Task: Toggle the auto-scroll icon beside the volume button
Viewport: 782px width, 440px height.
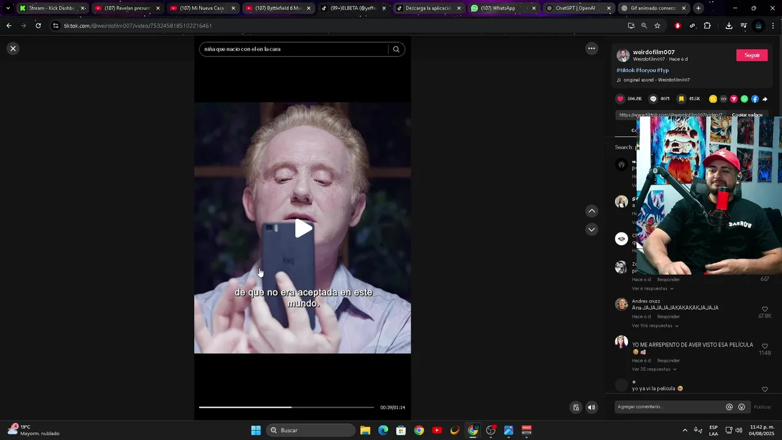Action: pyautogui.click(x=576, y=407)
